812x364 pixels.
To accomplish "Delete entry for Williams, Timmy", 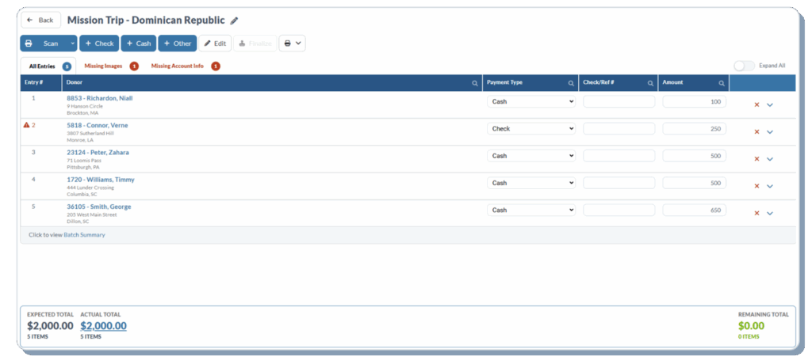I will click(x=756, y=186).
